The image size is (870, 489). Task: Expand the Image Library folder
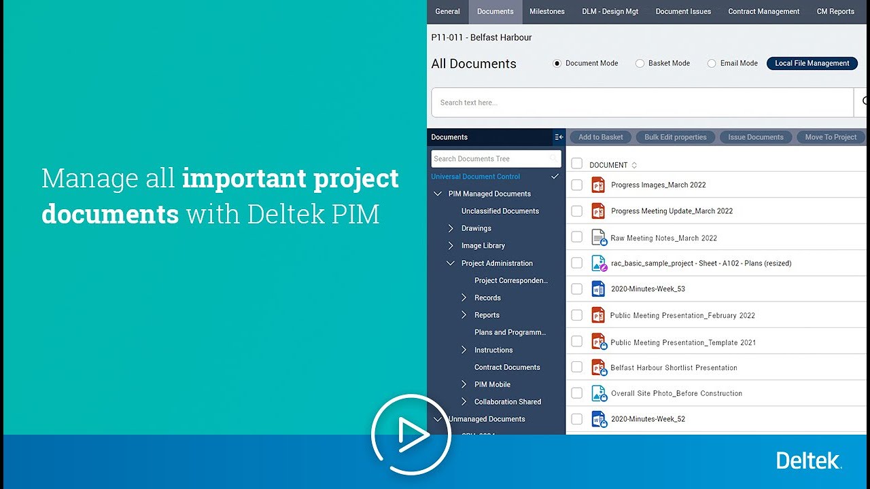pos(451,246)
